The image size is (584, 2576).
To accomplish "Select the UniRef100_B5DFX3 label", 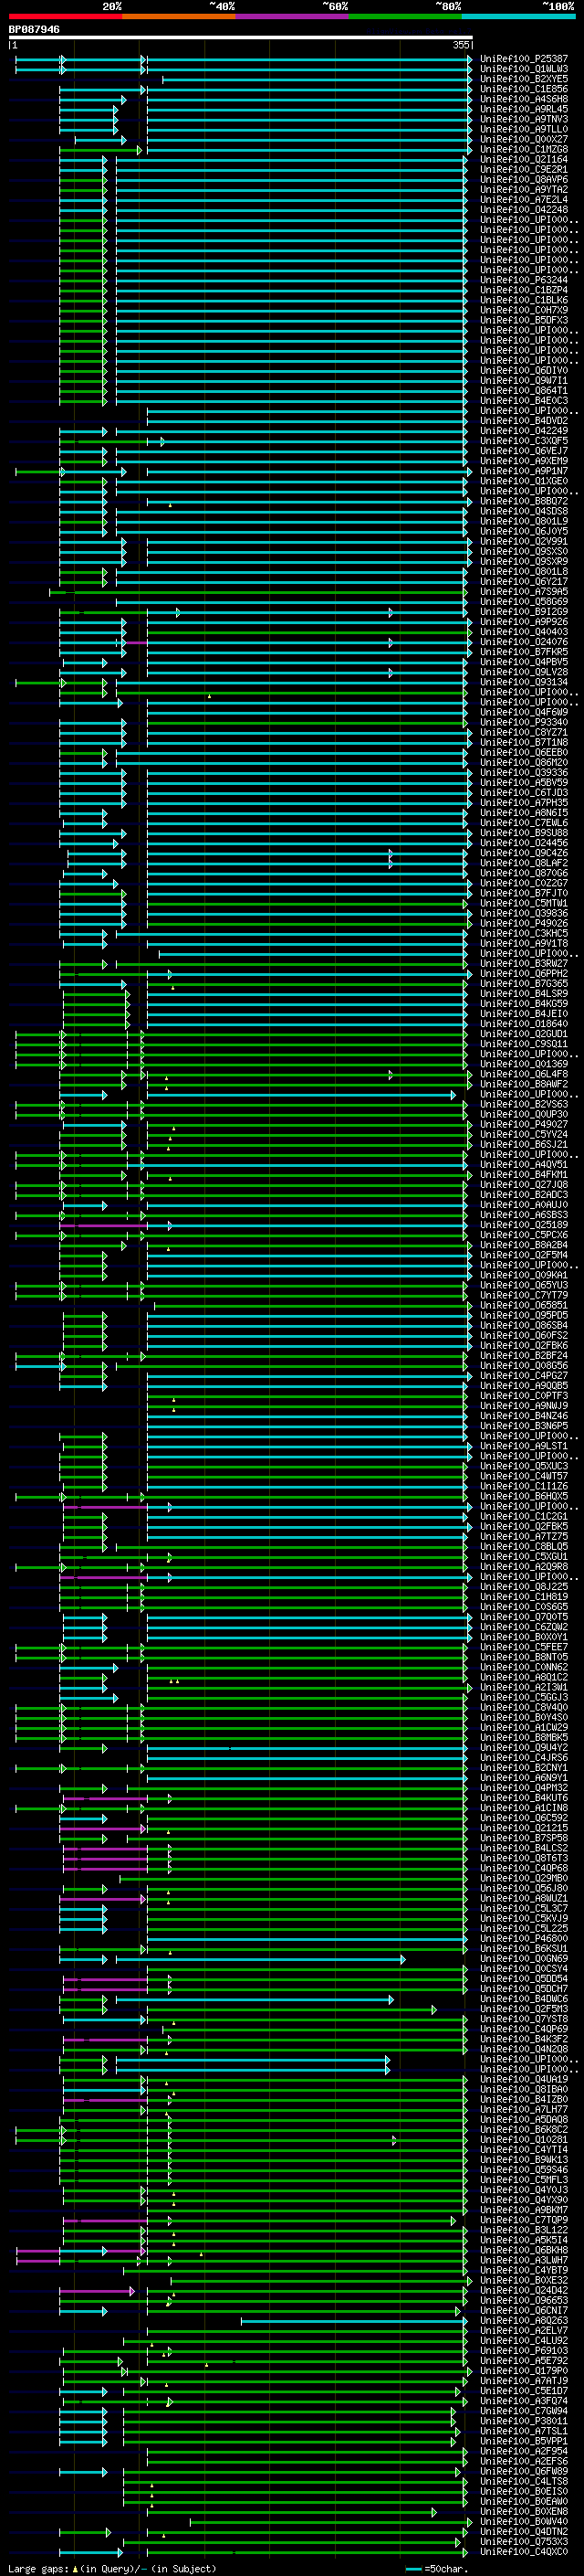I will coord(524,320).
